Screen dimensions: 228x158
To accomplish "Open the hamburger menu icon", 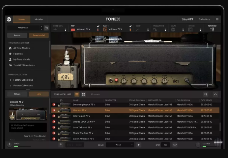I will pyautogui.click(x=217, y=19).
